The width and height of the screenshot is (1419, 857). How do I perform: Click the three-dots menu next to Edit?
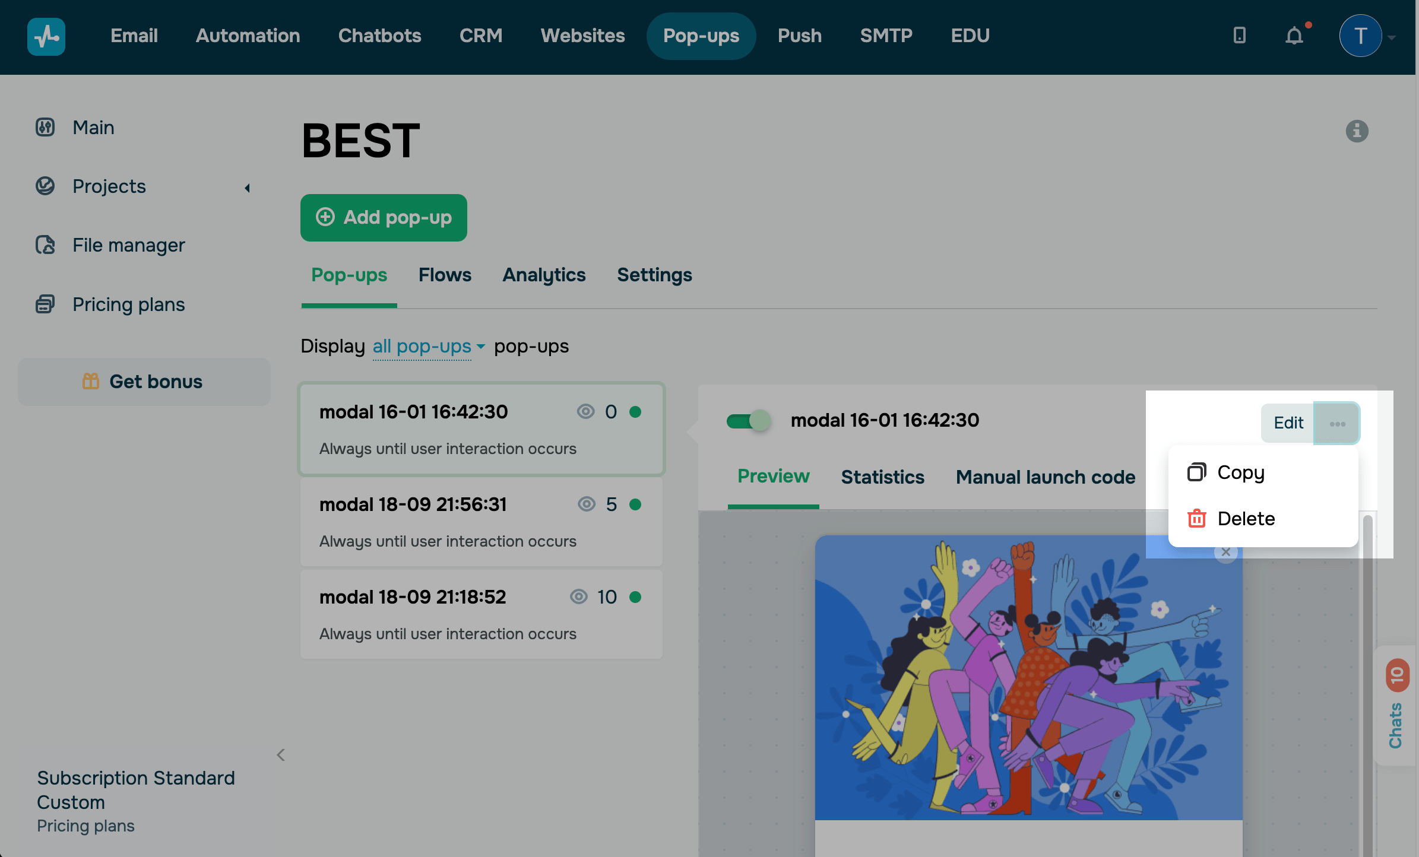pyautogui.click(x=1337, y=423)
